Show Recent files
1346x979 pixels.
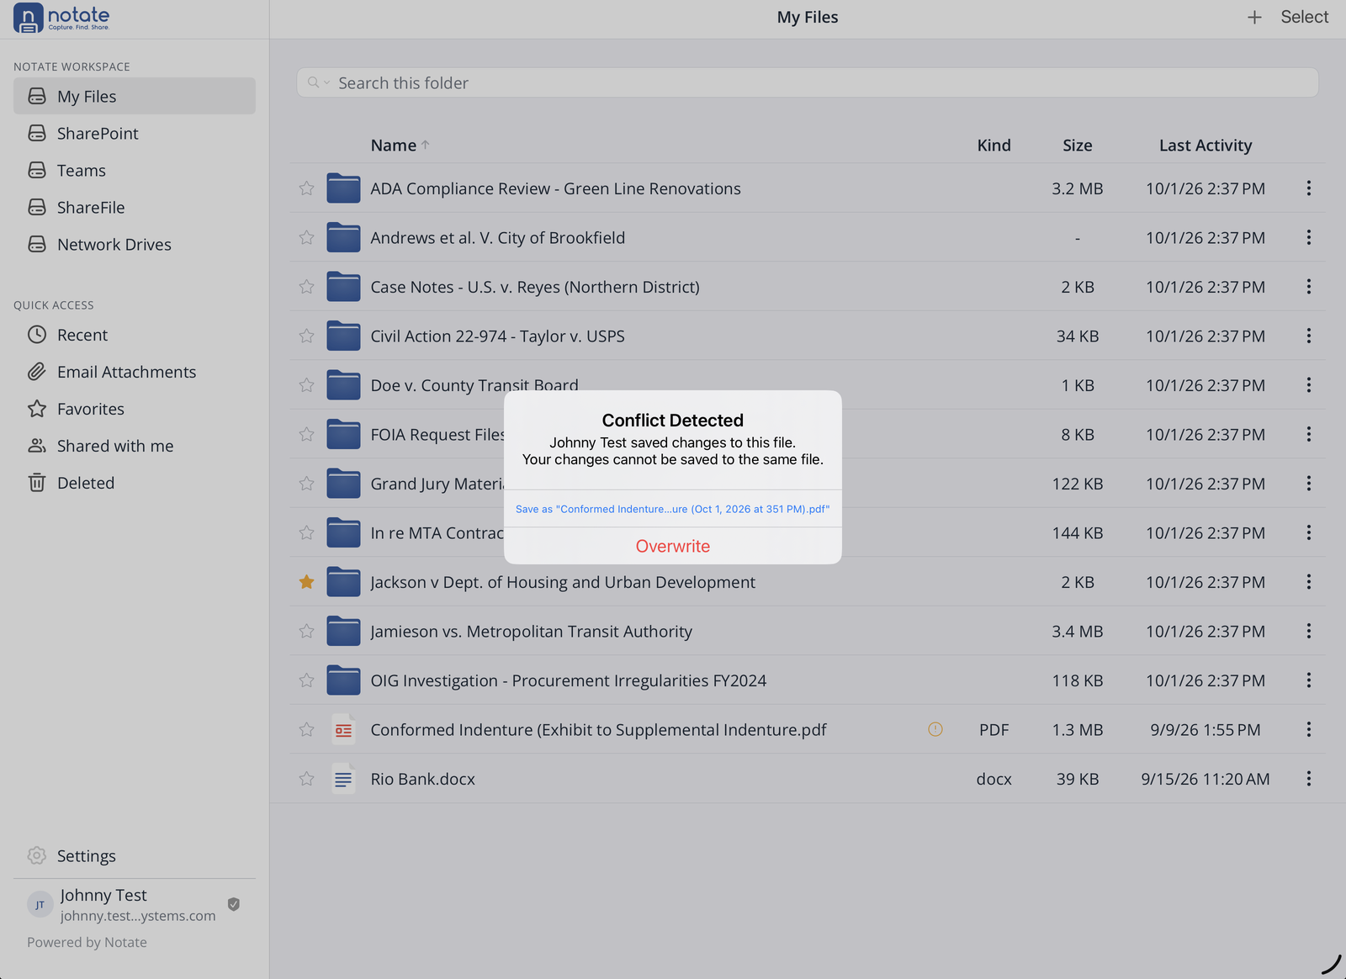point(135,335)
